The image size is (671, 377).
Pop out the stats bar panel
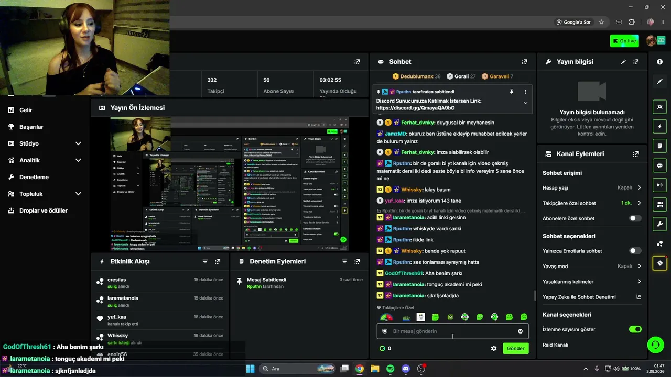(357, 62)
